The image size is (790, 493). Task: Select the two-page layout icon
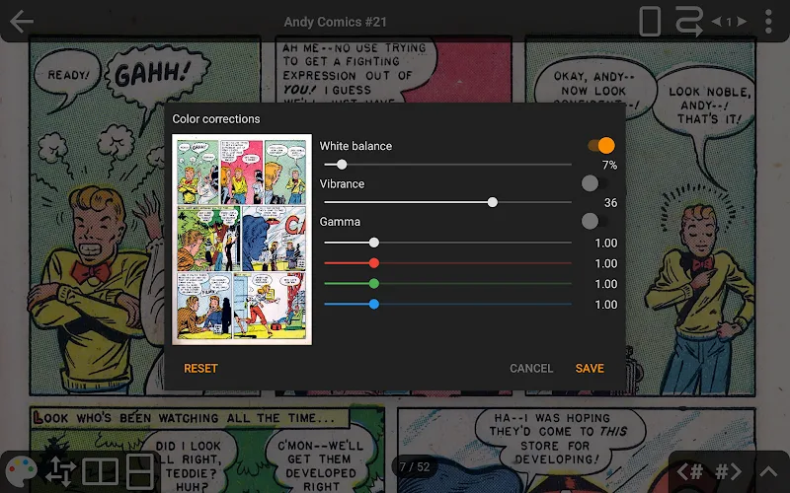click(101, 471)
